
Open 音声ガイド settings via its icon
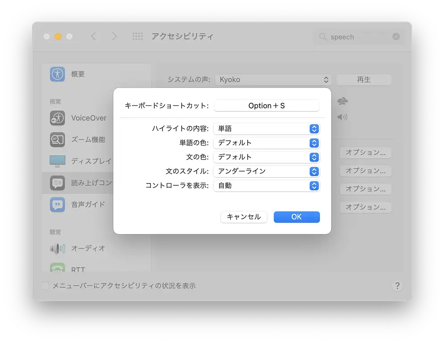(x=57, y=204)
